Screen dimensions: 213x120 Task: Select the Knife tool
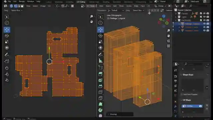click(x=101, y=98)
